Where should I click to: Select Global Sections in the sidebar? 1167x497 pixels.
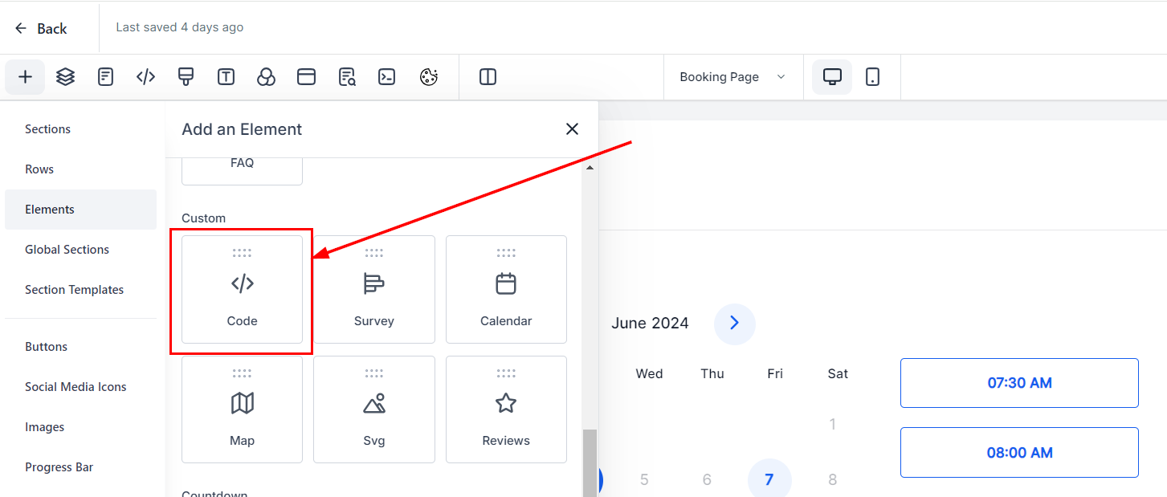(x=67, y=250)
